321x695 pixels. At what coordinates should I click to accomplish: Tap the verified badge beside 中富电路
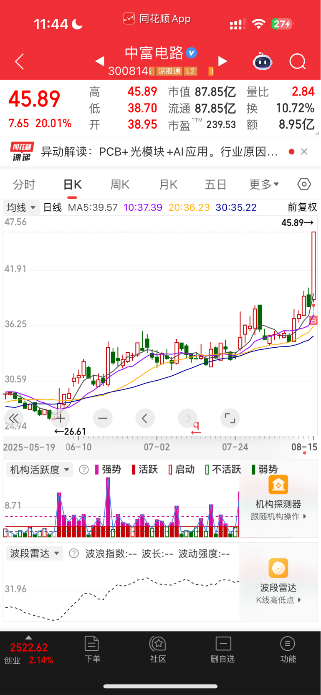point(192,53)
